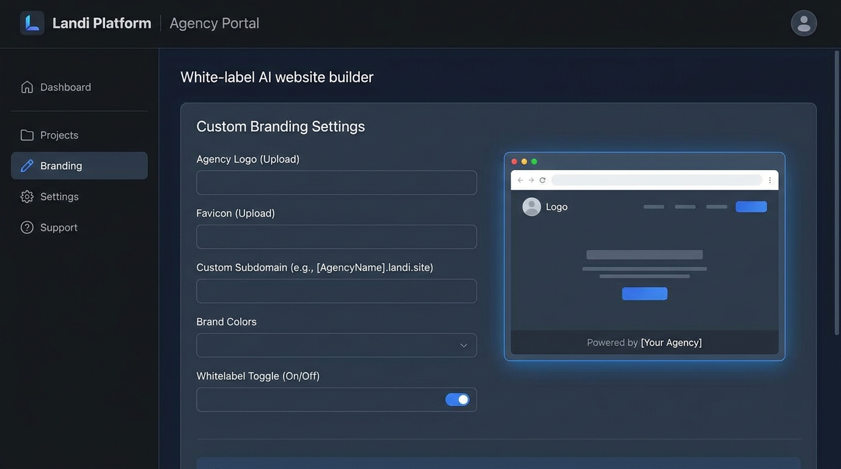Select Branding in the sidebar

pyautogui.click(x=79, y=165)
